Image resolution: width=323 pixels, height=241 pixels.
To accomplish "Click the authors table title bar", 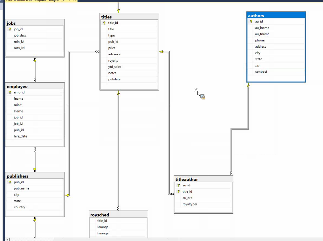I will (x=276, y=15).
